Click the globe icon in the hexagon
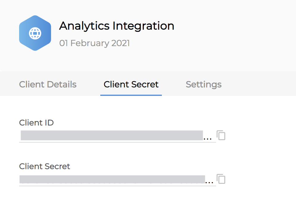This screenshot has height=209, width=296. point(35,33)
